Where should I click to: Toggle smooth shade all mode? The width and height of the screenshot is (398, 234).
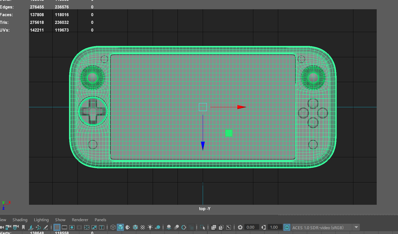pyautogui.click(x=120, y=227)
